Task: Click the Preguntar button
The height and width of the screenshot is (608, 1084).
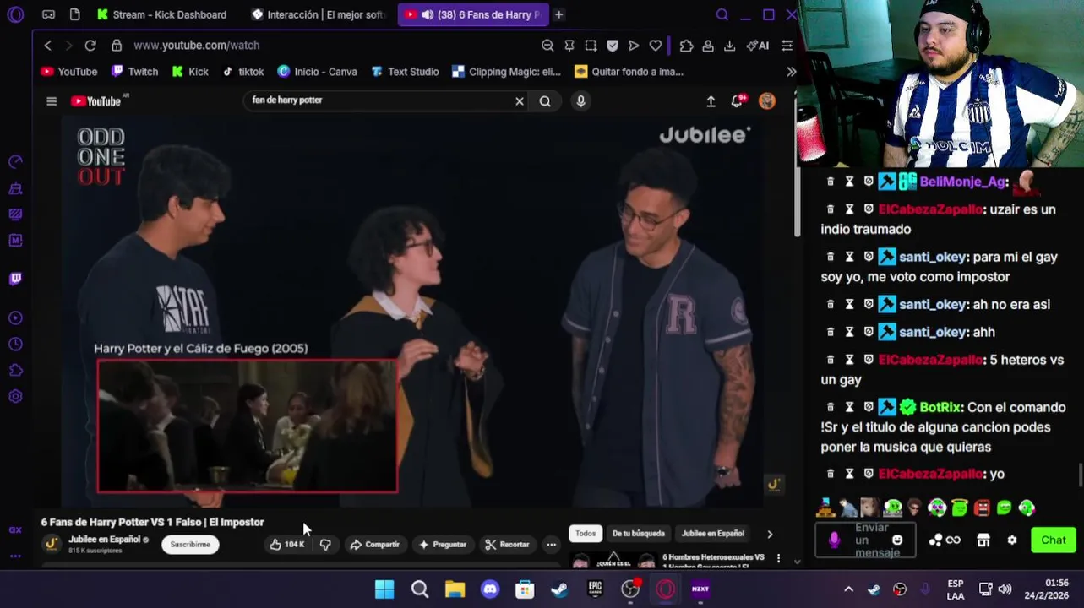Action: coord(443,545)
